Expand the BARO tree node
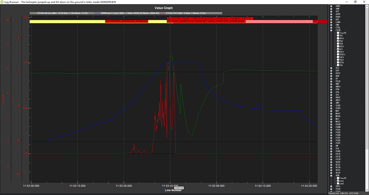369x195 pixels. click(x=332, y=17)
